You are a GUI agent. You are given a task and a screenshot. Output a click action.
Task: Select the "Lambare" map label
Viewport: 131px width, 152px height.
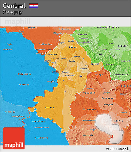coord(47,61)
